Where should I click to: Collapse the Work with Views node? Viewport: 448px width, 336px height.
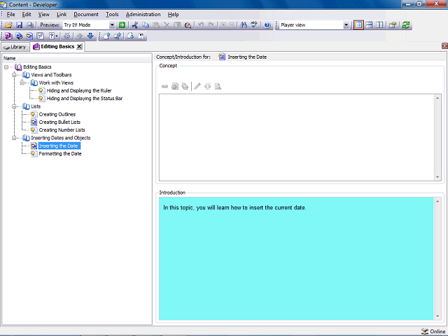(22, 83)
